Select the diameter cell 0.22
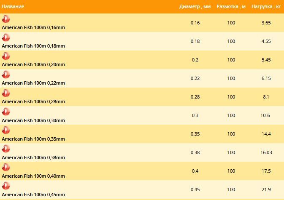 (195, 78)
